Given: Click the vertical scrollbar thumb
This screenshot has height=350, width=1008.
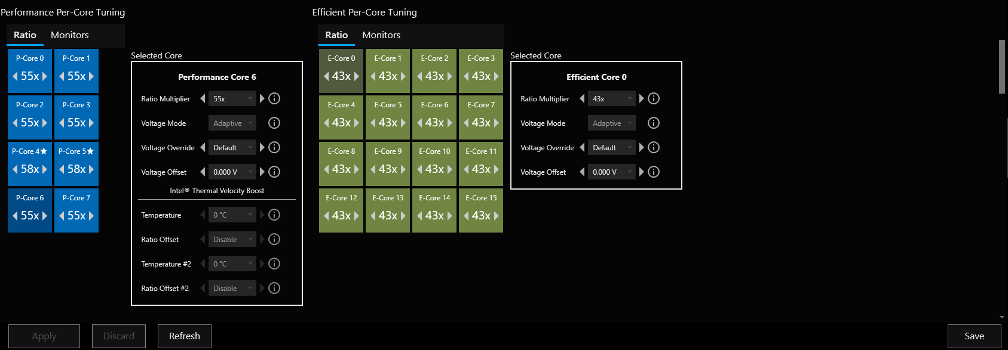Looking at the screenshot, I should [x=1002, y=67].
